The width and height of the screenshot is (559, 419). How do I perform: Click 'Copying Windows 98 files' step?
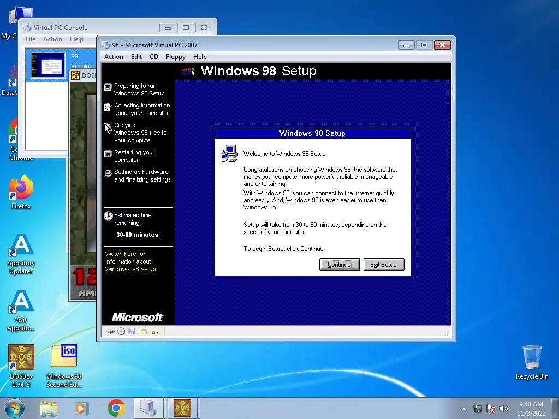[x=135, y=133]
